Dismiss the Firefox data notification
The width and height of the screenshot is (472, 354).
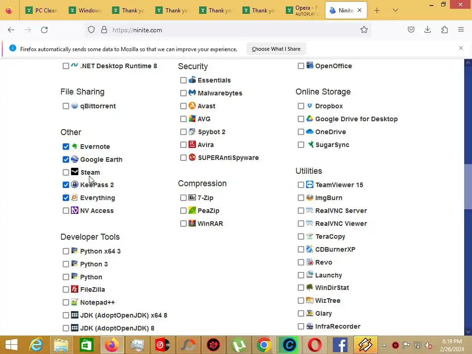pos(461,48)
